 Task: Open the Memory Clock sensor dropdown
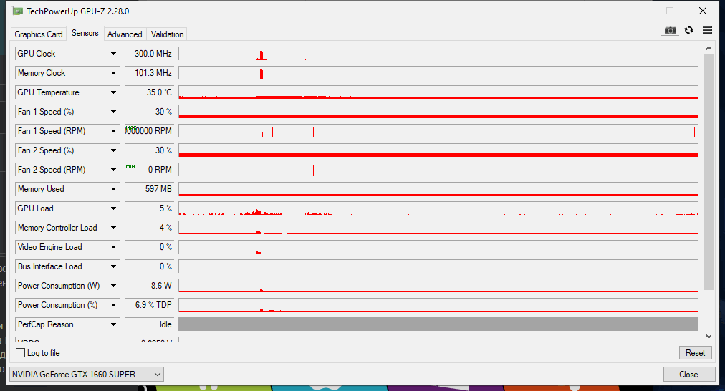click(x=113, y=73)
